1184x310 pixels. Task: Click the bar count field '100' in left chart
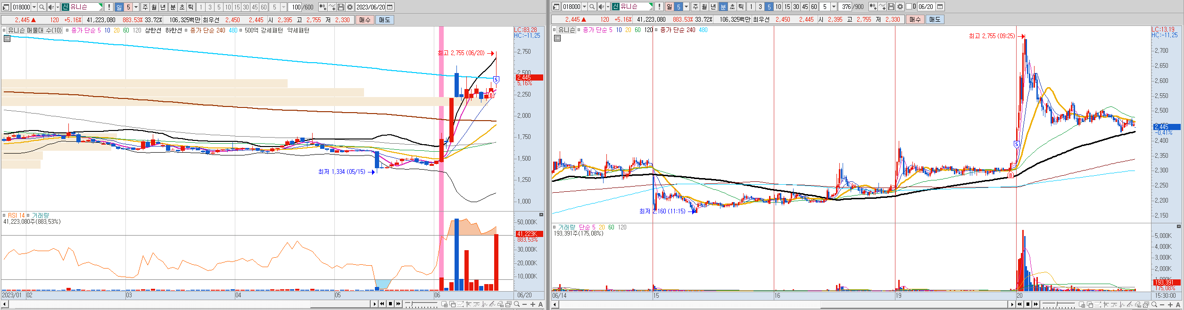coord(295,7)
